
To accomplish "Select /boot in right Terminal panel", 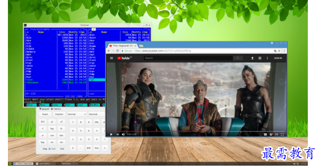I will click(x=92, y=38).
